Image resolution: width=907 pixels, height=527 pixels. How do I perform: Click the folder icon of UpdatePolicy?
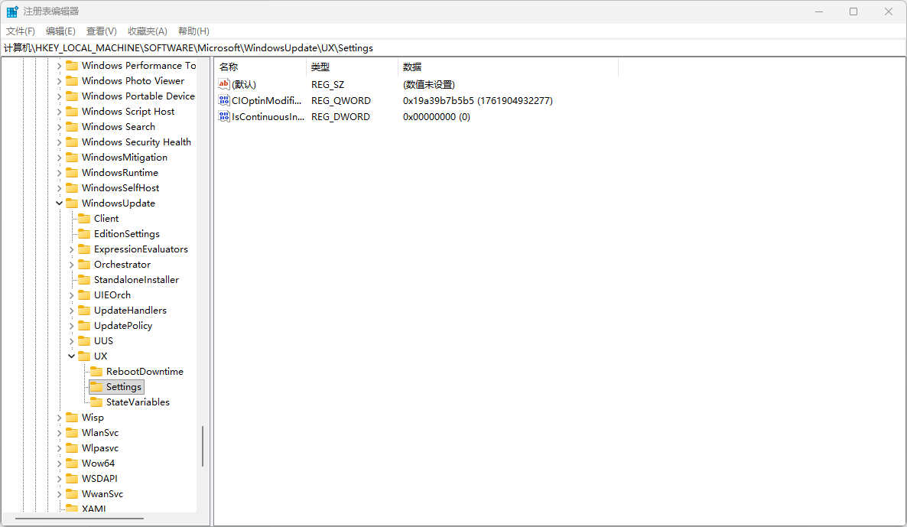(84, 326)
